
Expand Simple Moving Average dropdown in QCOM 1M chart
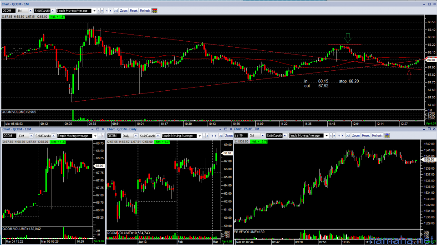[95, 10]
